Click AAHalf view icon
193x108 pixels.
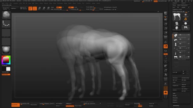[x=166, y=33]
